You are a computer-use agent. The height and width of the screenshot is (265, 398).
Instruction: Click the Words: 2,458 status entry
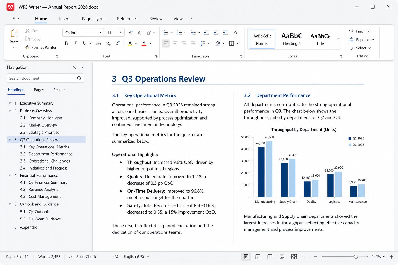click(49, 257)
